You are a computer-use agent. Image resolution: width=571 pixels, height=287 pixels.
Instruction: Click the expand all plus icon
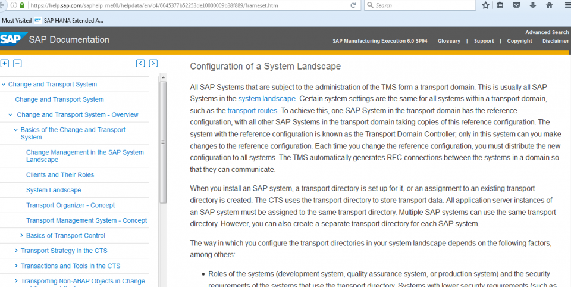tap(5, 63)
